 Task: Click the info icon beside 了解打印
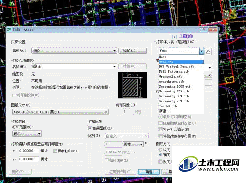click(174, 37)
